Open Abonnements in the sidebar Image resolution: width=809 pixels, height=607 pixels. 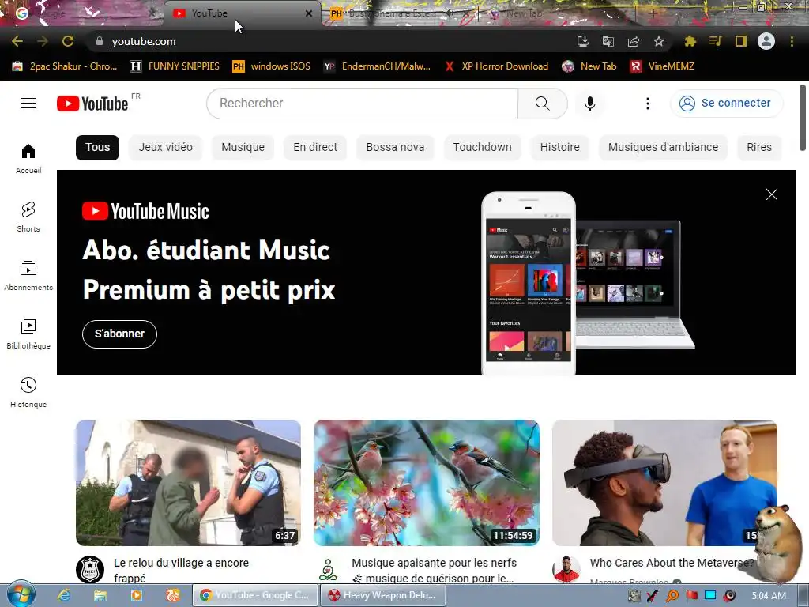pyautogui.click(x=28, y=276)
